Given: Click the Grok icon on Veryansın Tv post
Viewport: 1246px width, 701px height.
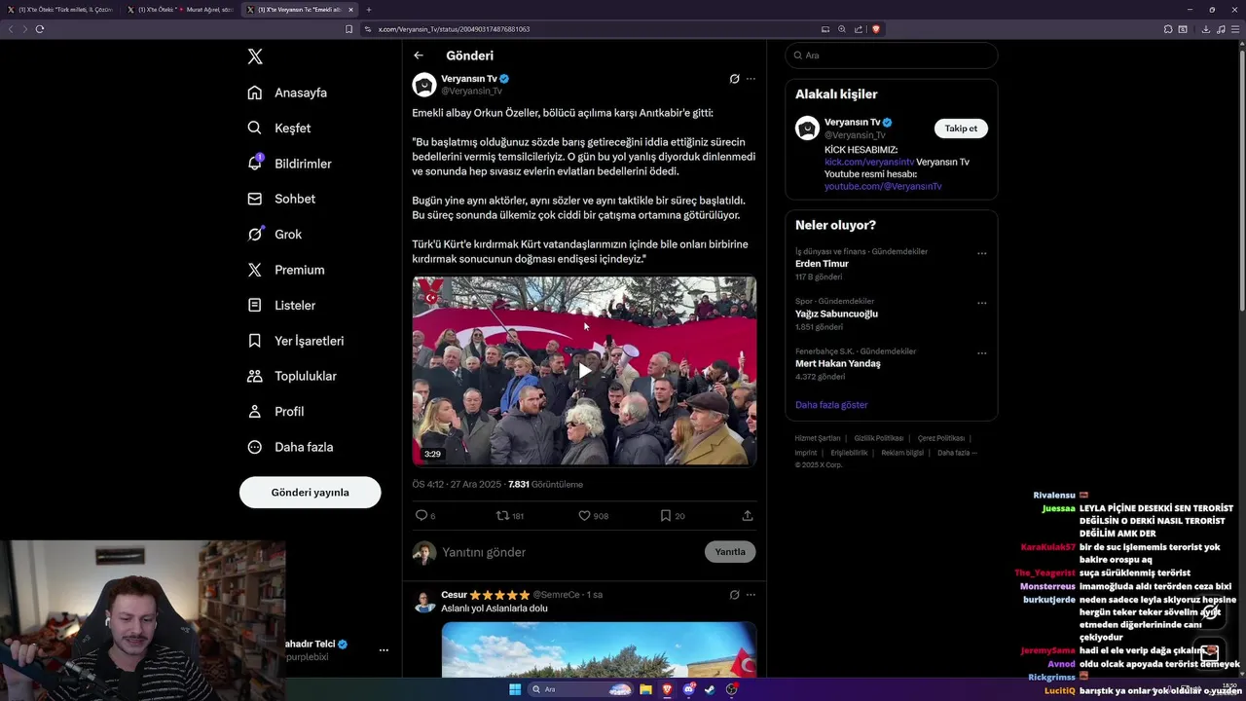Looking at the screenshot, I should [x=735, y=79].
